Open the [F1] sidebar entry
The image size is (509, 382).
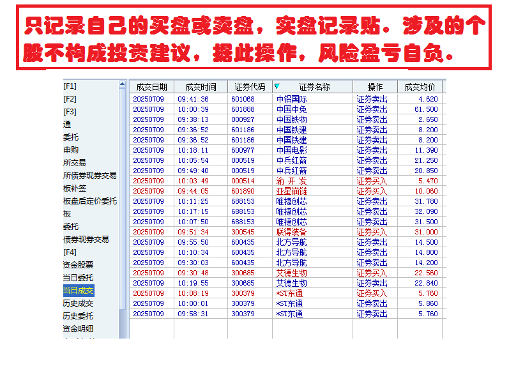(x=70, y=86)
